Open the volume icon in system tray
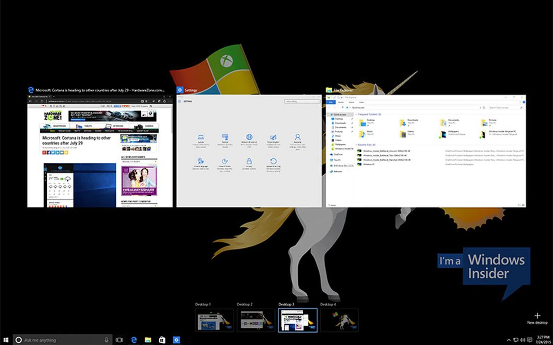The width and height of the screenshot is (553, 345). [522, 340]
